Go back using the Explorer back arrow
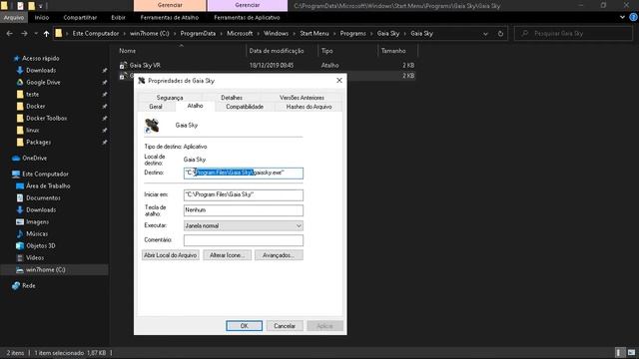Viewport: 639px width, 359px height. (x=9, y=34)
